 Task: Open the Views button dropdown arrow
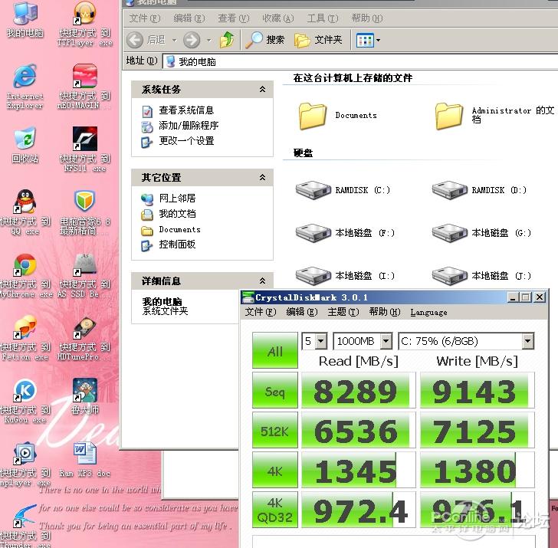pos(379,40)
